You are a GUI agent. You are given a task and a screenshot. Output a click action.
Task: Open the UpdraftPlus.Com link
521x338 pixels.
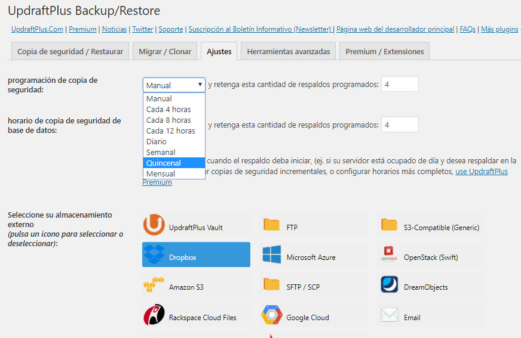pyautogui.click(x=37, y=29)
